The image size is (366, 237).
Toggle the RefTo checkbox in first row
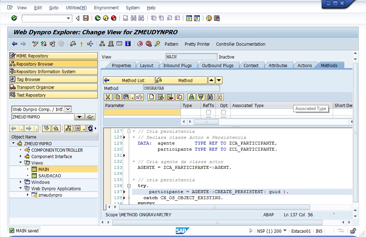tap(208, 112)
